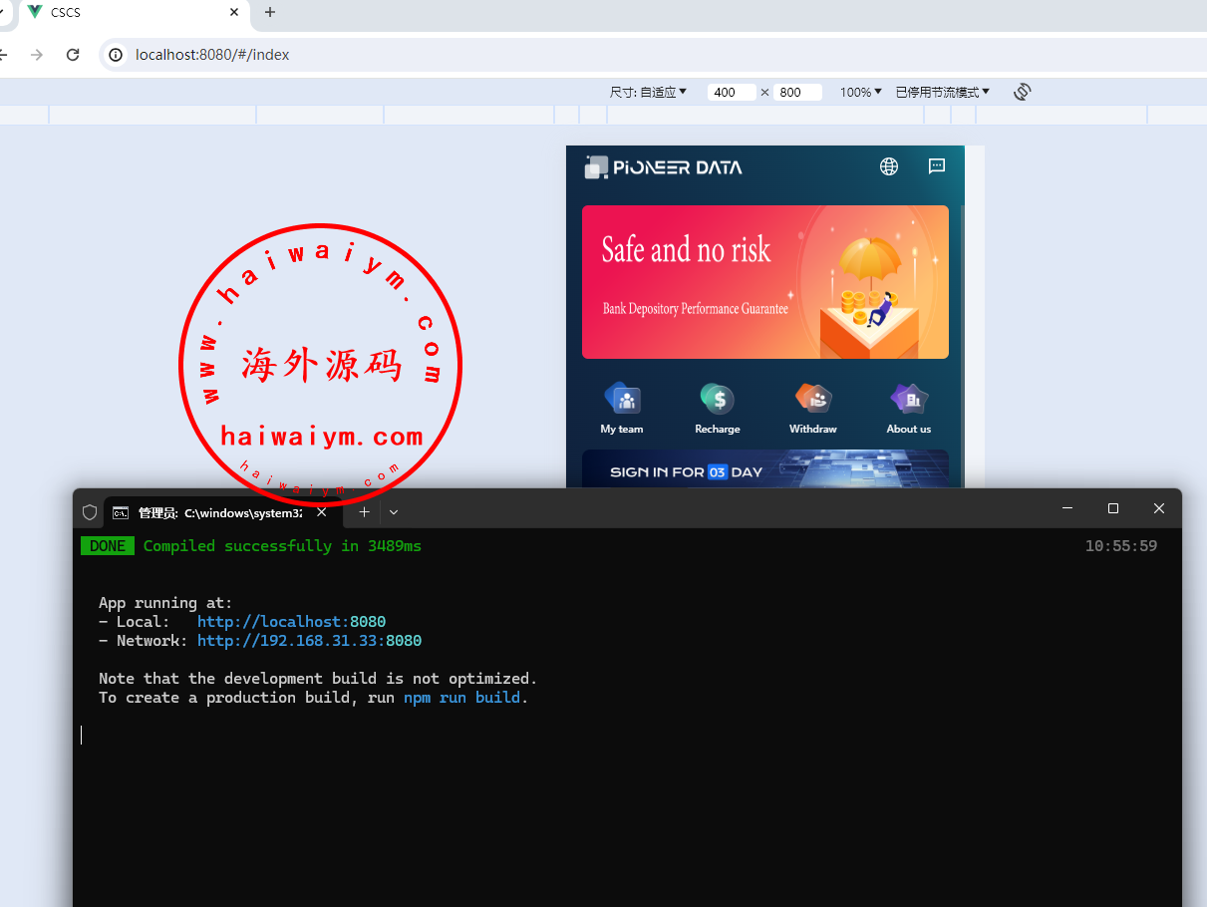Open the chat message icon

click(x=937, y=166)
